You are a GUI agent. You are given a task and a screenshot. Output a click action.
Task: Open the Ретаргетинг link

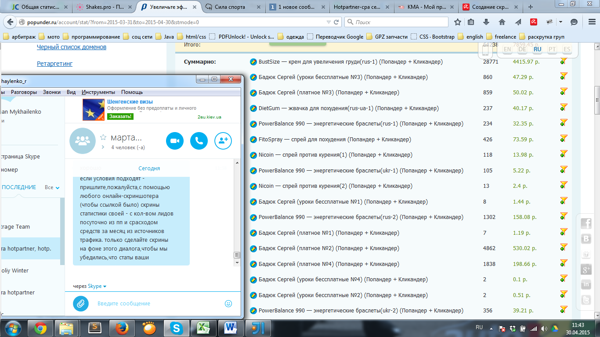click(54, 64)
